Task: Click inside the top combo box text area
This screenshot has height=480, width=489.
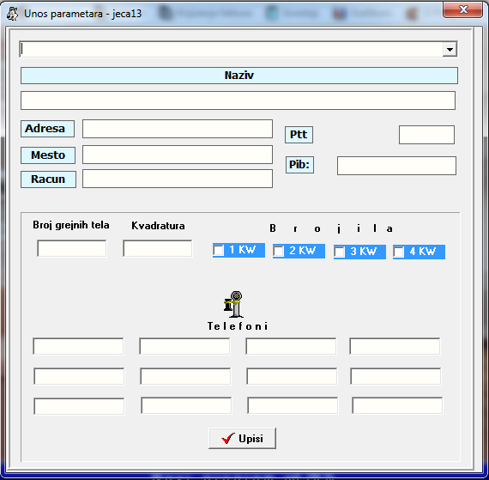Action: point(231,49)
